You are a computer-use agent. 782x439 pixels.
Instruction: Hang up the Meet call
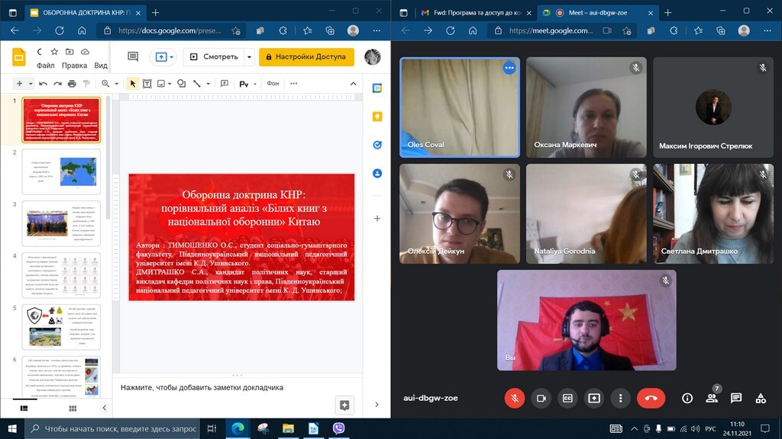[651, 398]
